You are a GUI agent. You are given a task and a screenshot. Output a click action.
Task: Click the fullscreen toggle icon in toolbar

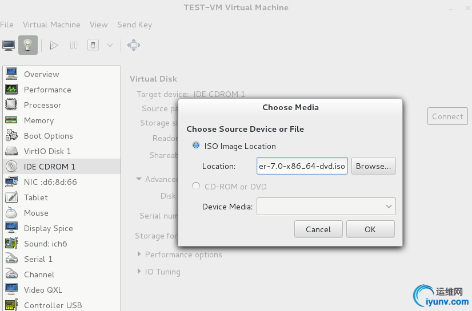tap(133, 45)
